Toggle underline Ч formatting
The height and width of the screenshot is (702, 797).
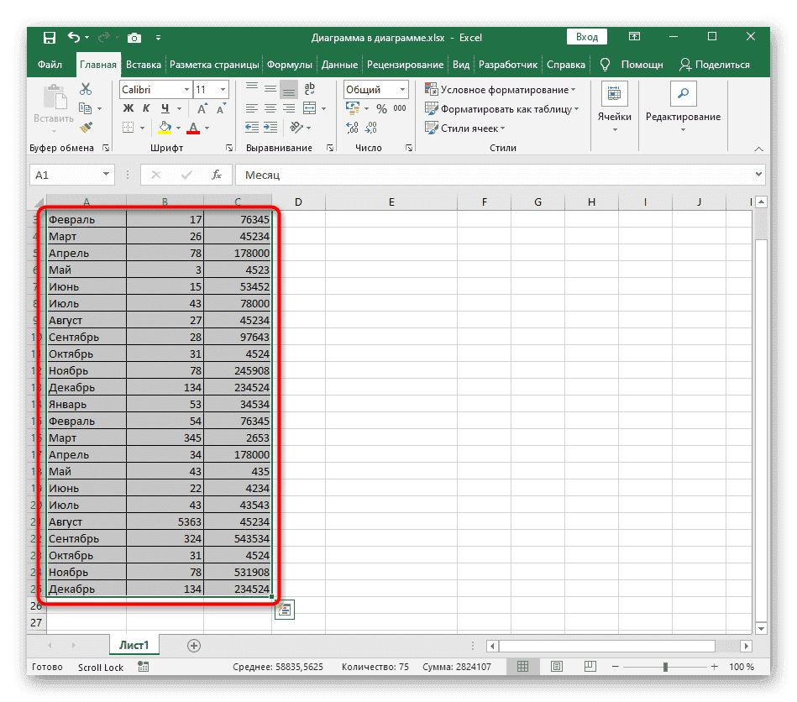(x=165, y=108)
